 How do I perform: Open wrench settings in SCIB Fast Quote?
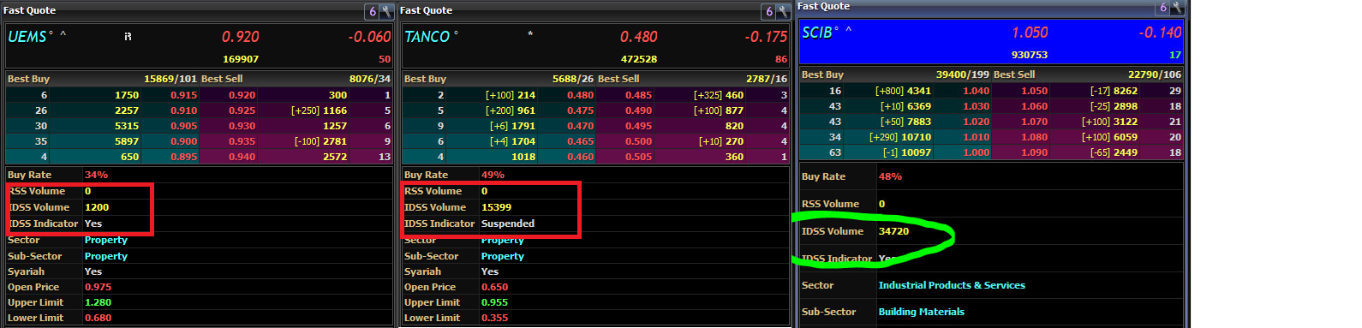[x=1177, y=7]
